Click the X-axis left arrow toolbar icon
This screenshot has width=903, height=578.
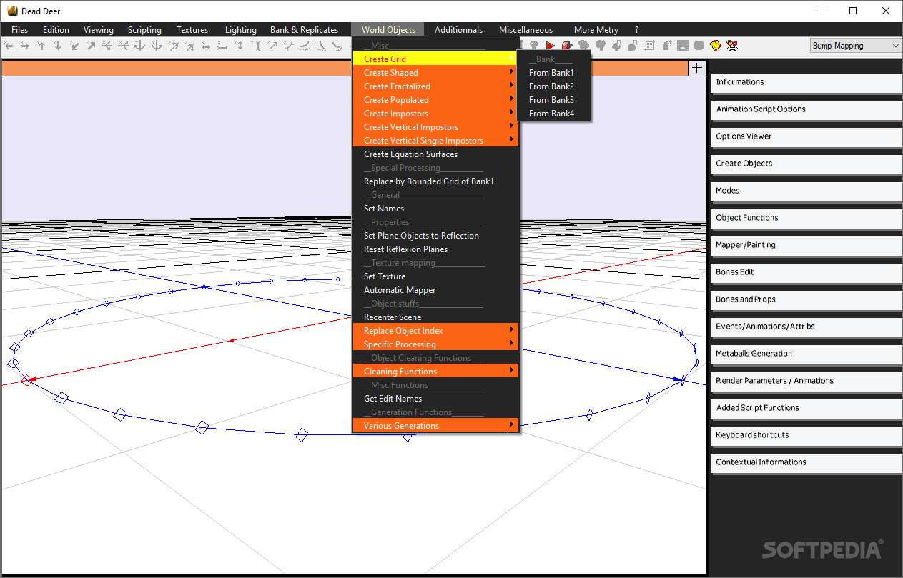pos(9,45)
